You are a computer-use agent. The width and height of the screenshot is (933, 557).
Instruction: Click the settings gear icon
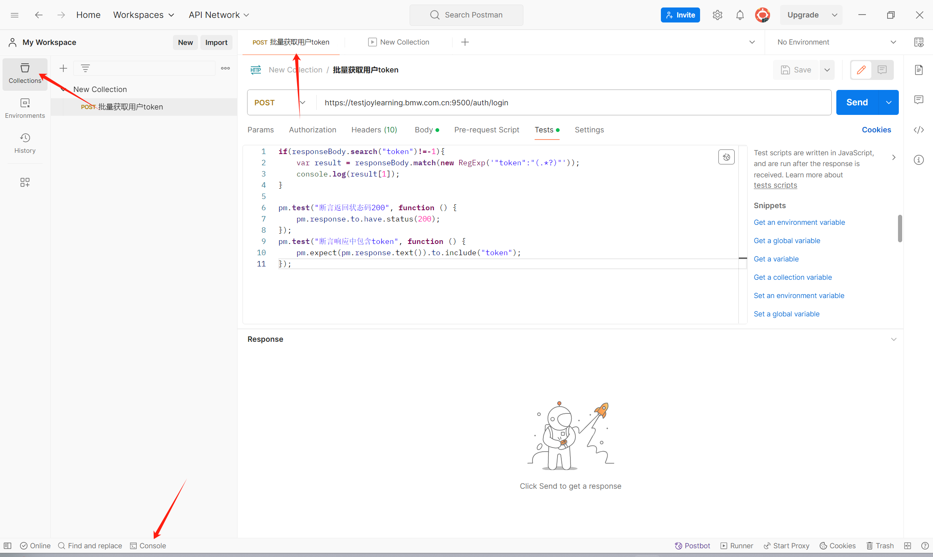pos(717,15)
